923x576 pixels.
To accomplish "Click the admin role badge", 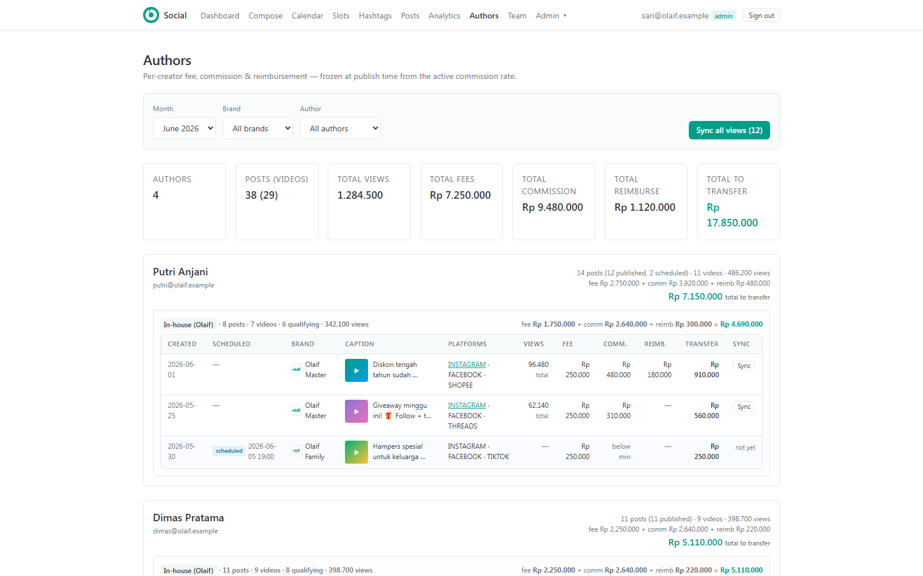I will coord(723,16).
